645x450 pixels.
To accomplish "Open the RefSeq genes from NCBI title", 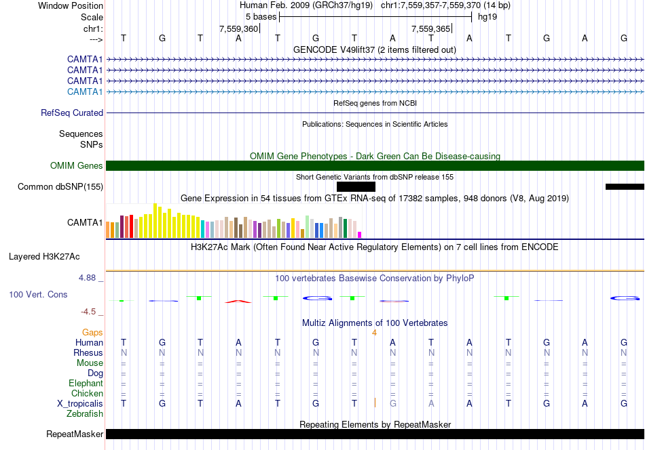I will pos(375,103).
